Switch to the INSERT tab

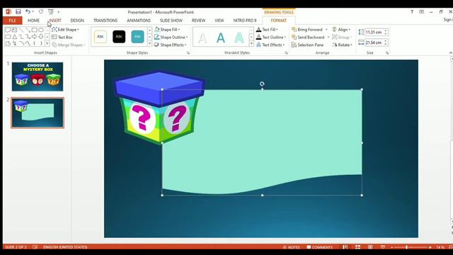click(x=55, y=21)
